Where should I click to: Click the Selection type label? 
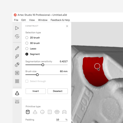coord(33,33)
